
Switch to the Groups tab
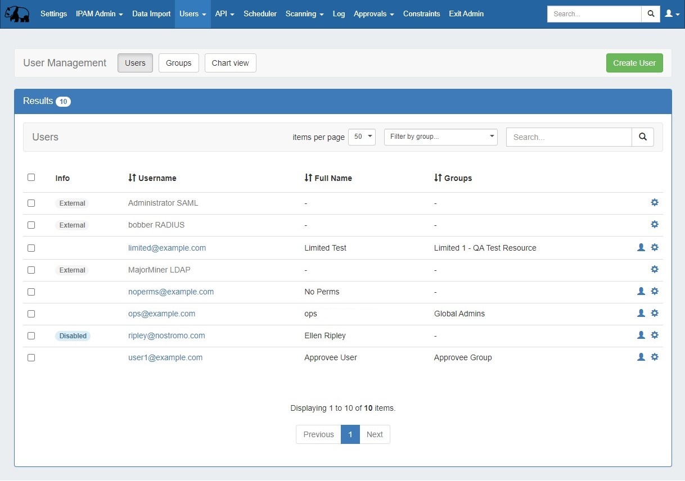[x=178, y=63]
